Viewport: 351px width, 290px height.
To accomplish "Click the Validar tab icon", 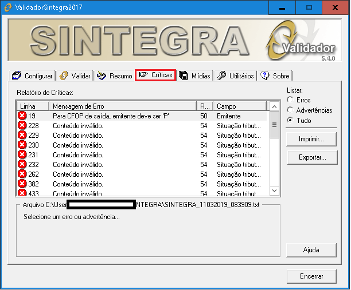I will (64, 76).
